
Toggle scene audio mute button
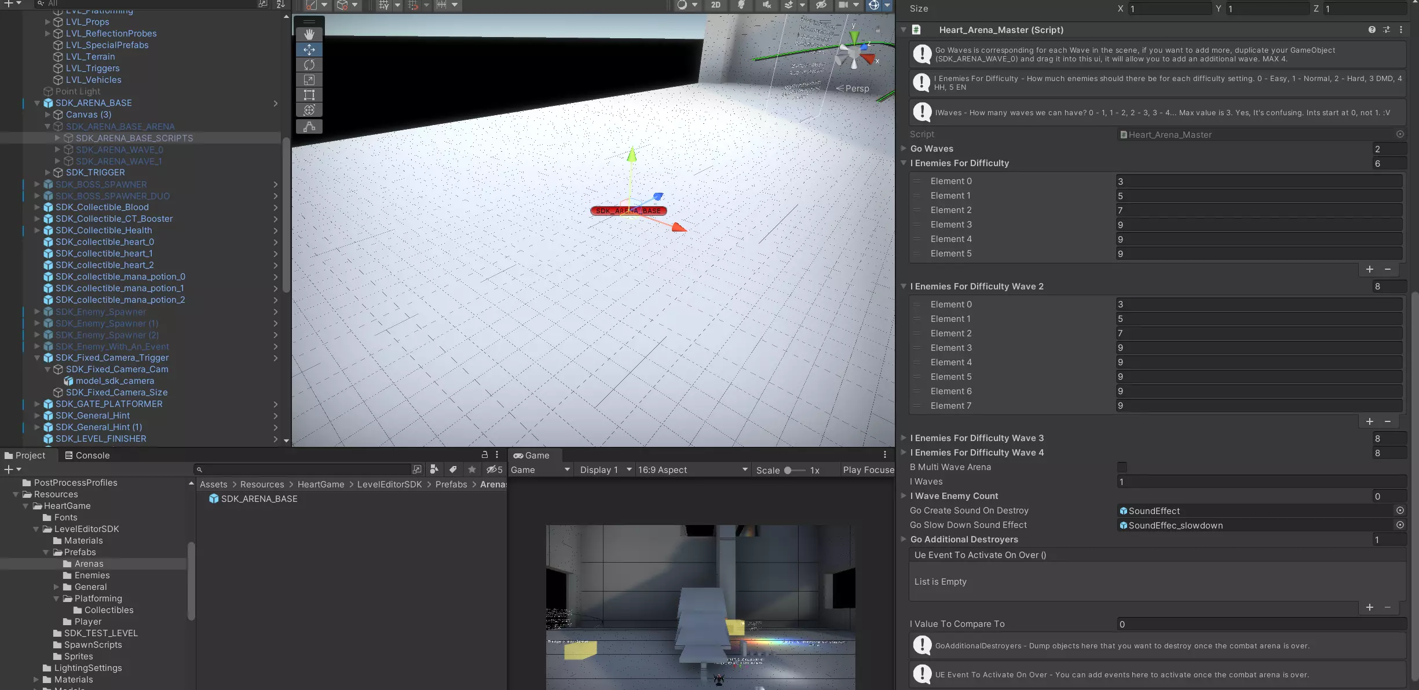[766, 5]
